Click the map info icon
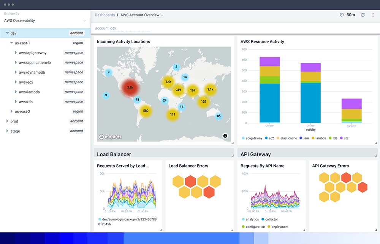The width and height of the screenshot is (380, 244). coord(225,136)
